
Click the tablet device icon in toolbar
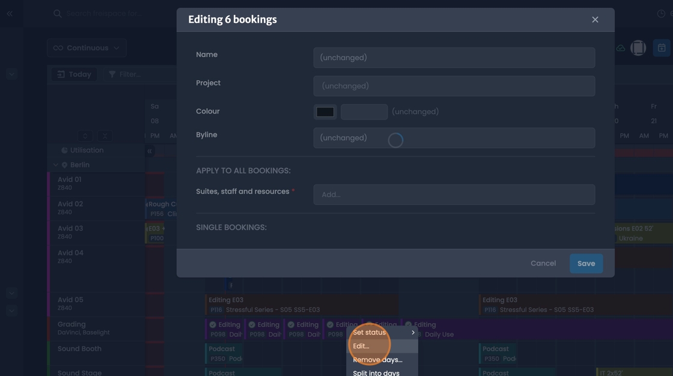pos(638,47)
